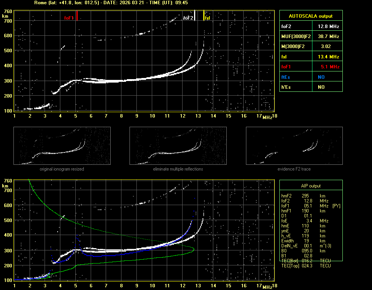Click the AUTOSCALA output table header
The image size is (372, 290).
(311, 16)
